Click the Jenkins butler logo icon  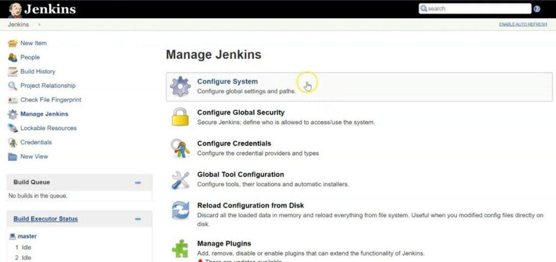coord(15,9)
